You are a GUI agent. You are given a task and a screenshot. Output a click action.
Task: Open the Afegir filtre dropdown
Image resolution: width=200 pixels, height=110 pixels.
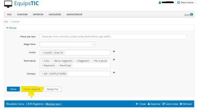click(67, 44)
